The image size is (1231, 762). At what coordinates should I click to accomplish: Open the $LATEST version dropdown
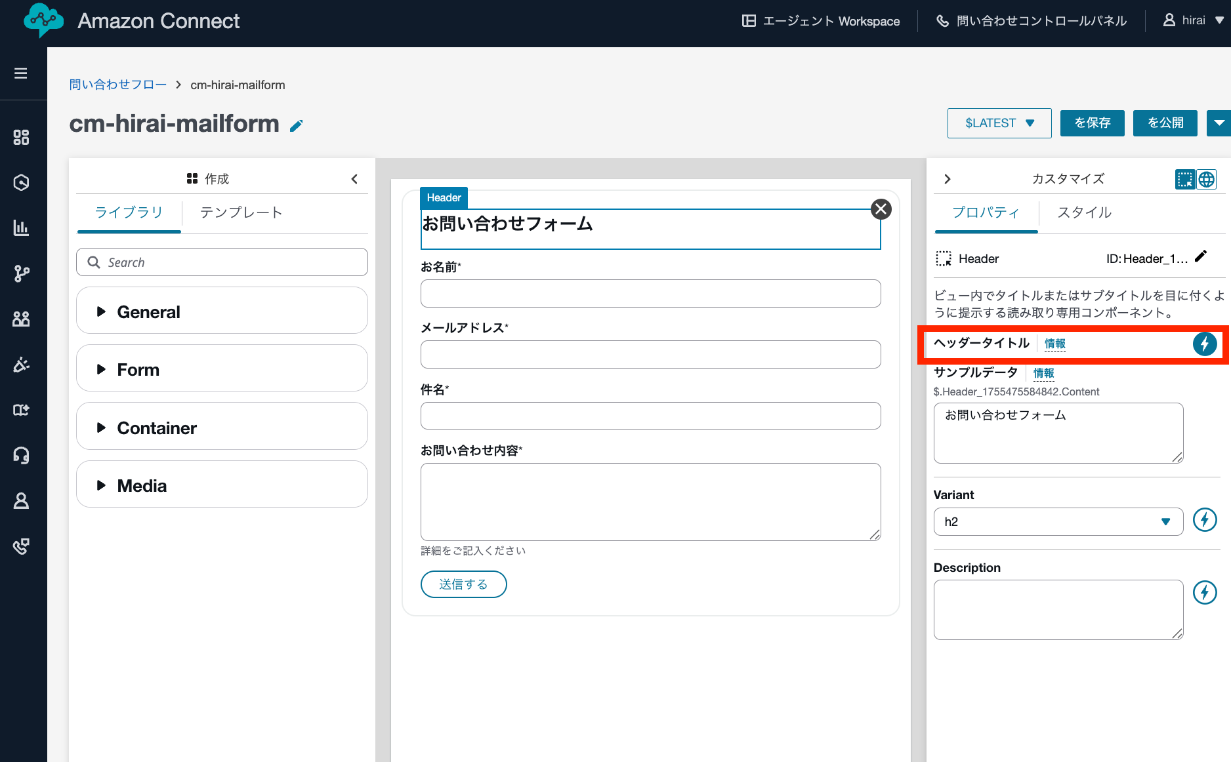999,123
